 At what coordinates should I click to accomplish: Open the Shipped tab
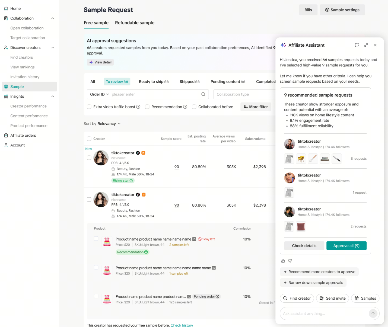click(190, 82)
